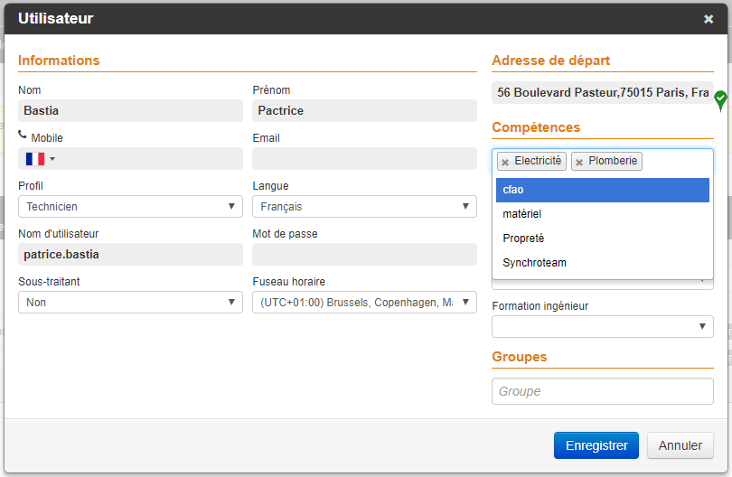Screen dimensions: 732x477
Task: Save the user with Enregistrer
Action: [596, 445]
